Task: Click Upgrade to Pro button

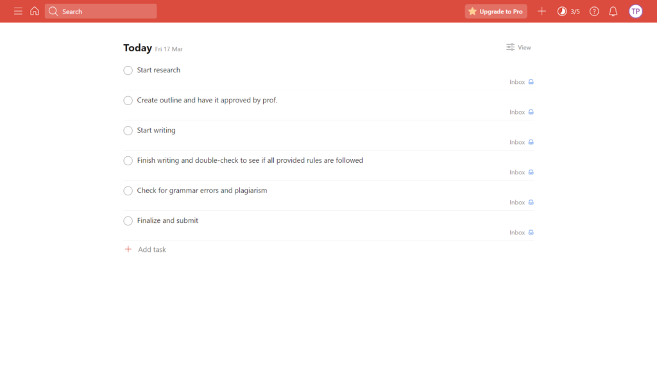Action: pyautogui.click(x=496, y=12)
